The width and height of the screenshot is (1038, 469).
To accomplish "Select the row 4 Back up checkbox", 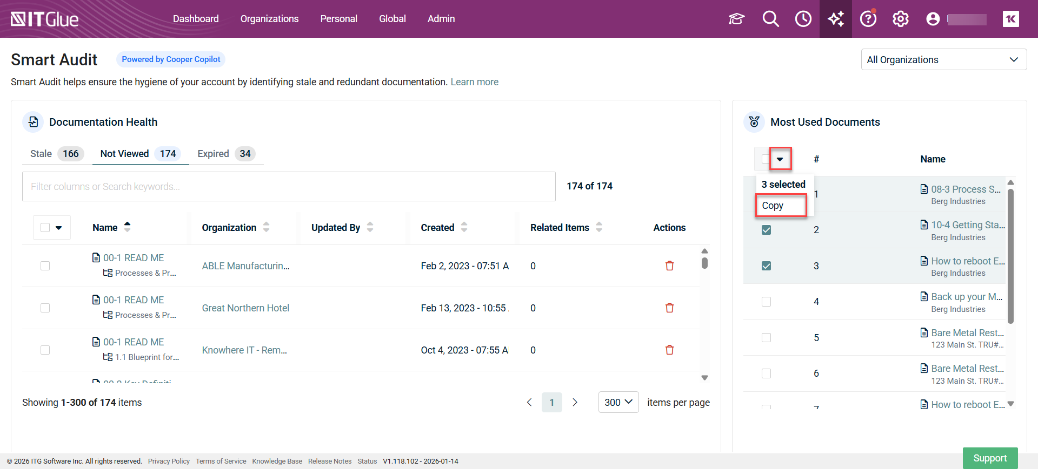I will (766, 302).
